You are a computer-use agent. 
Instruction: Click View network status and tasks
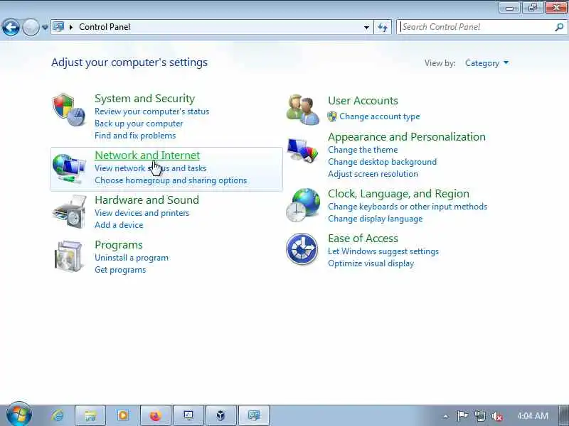150,168
